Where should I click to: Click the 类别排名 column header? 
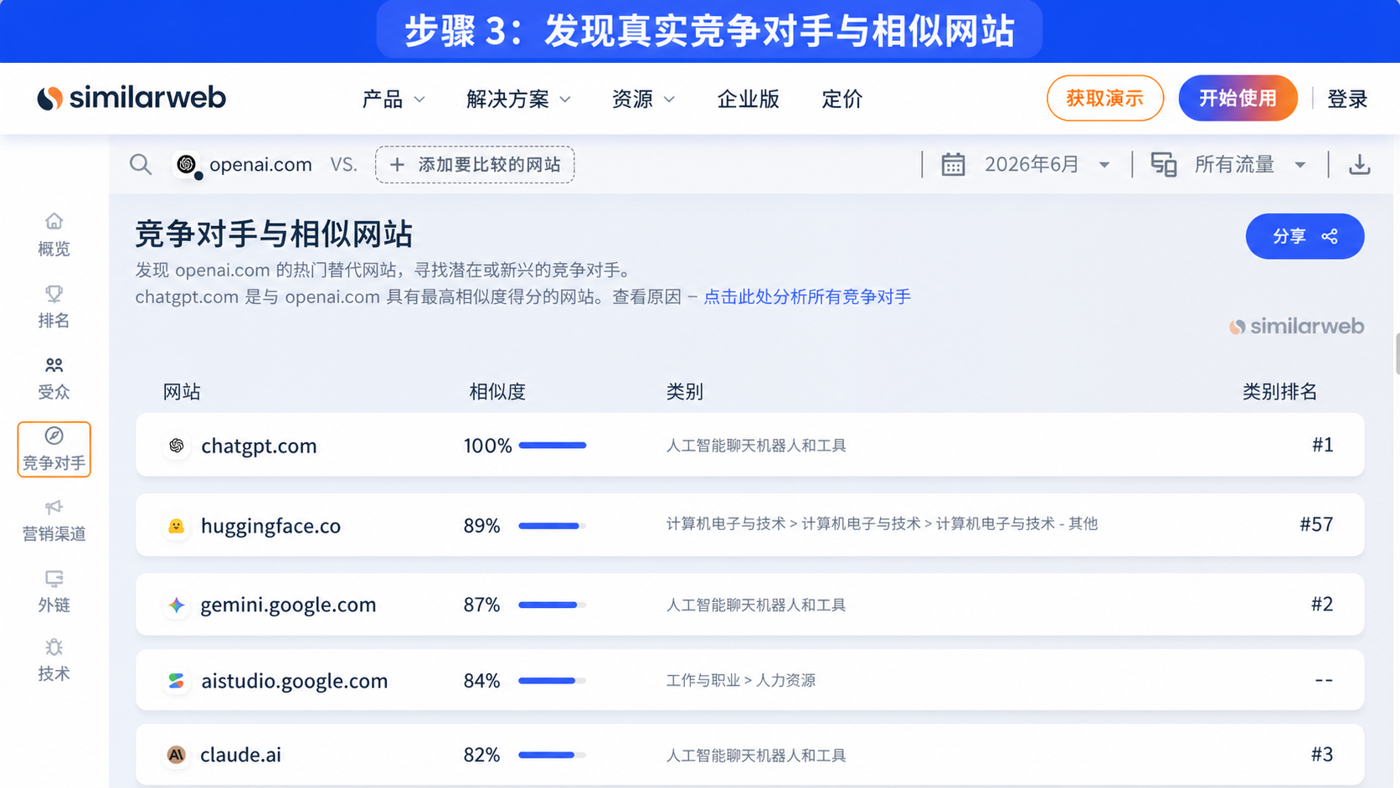[x=1279, y=391]
